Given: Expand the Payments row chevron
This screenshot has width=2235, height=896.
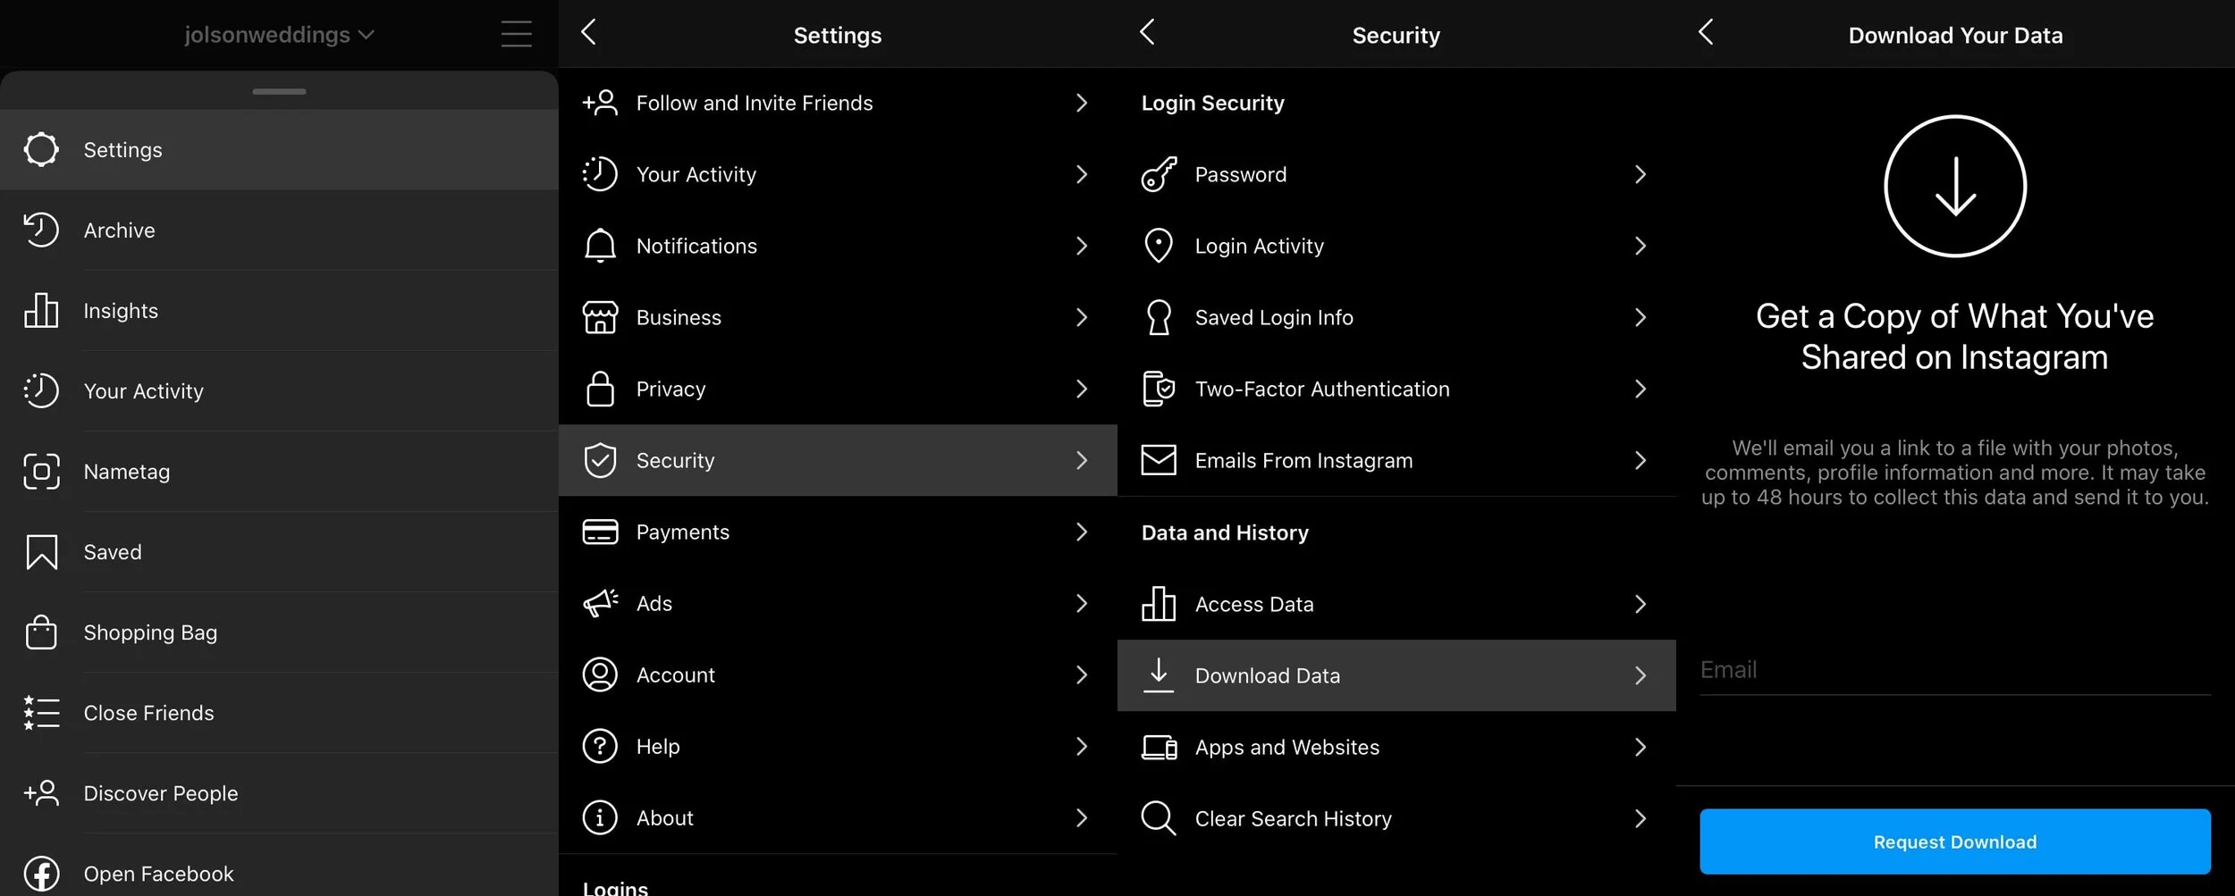Looking at the screenshot, I should point(1081,532).
